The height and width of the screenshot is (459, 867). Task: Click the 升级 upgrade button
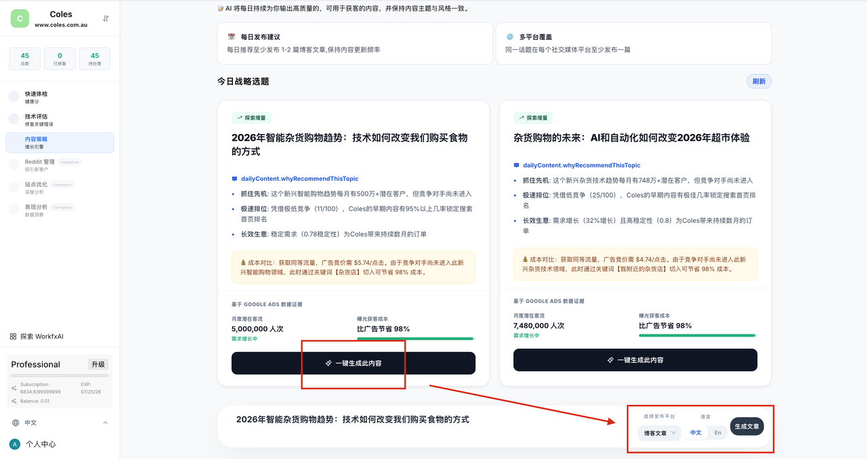click(x=98, y=364)
